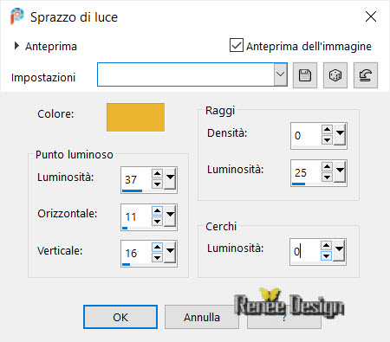Click the Cerchi Luminosità value field
The width and height of the screenshot is (390, 342).
click(x=305, y=251)
